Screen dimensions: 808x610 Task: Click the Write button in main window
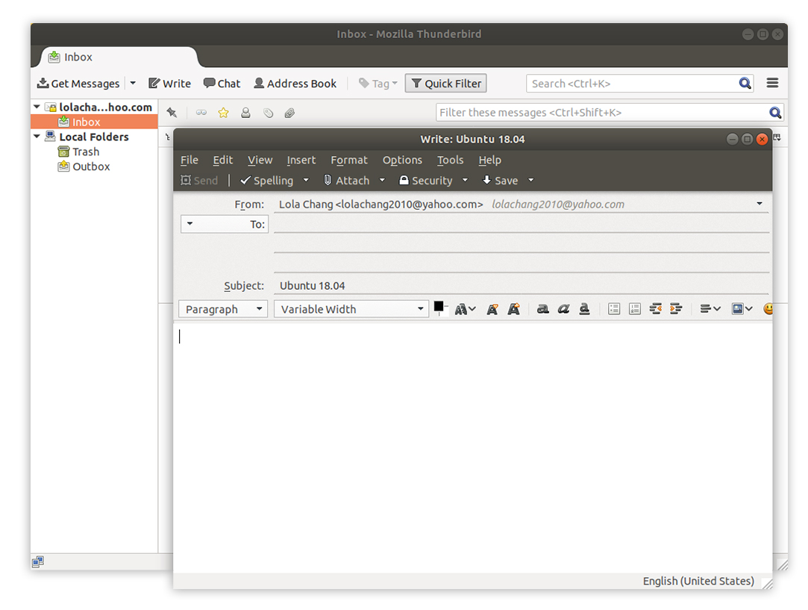tap(169, 84)
